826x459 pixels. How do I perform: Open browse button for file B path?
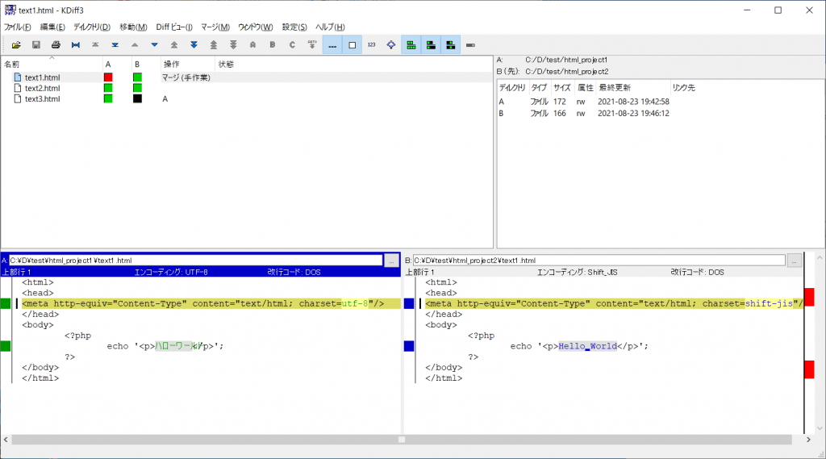795,261
